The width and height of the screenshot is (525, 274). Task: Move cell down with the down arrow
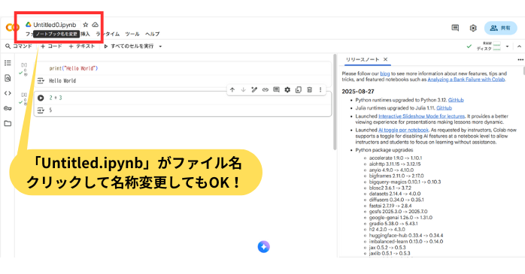(244, 89)
